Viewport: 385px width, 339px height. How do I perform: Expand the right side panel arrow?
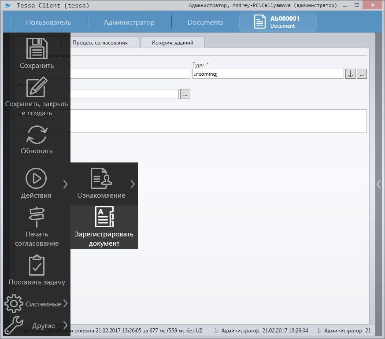[379, 184]
